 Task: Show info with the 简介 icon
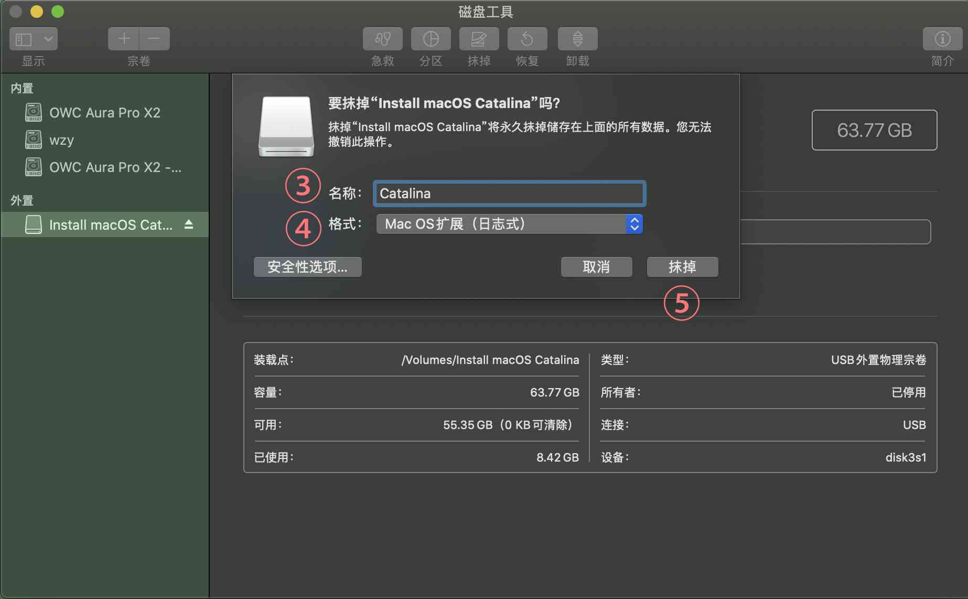point(942,39)
